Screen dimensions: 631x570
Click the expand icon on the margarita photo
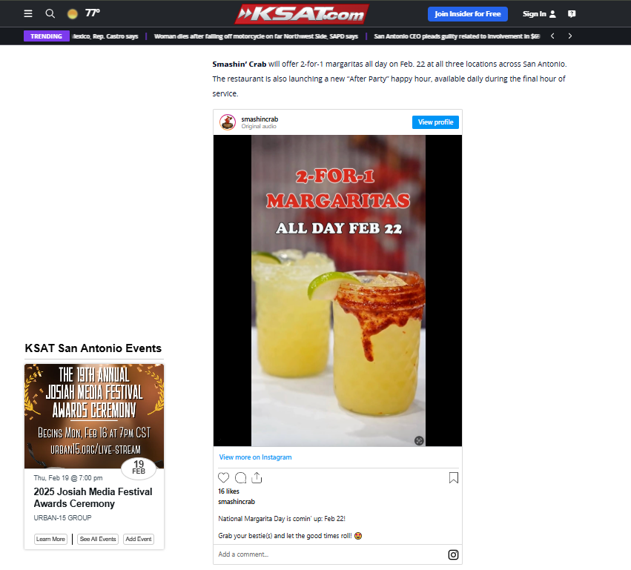419,440
